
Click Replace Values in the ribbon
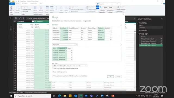point(74,12)
